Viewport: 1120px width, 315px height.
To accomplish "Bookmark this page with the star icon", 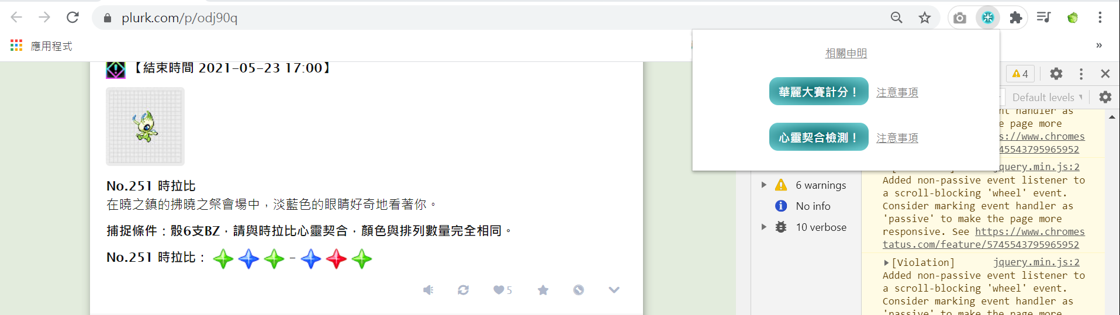I will 924,18.
